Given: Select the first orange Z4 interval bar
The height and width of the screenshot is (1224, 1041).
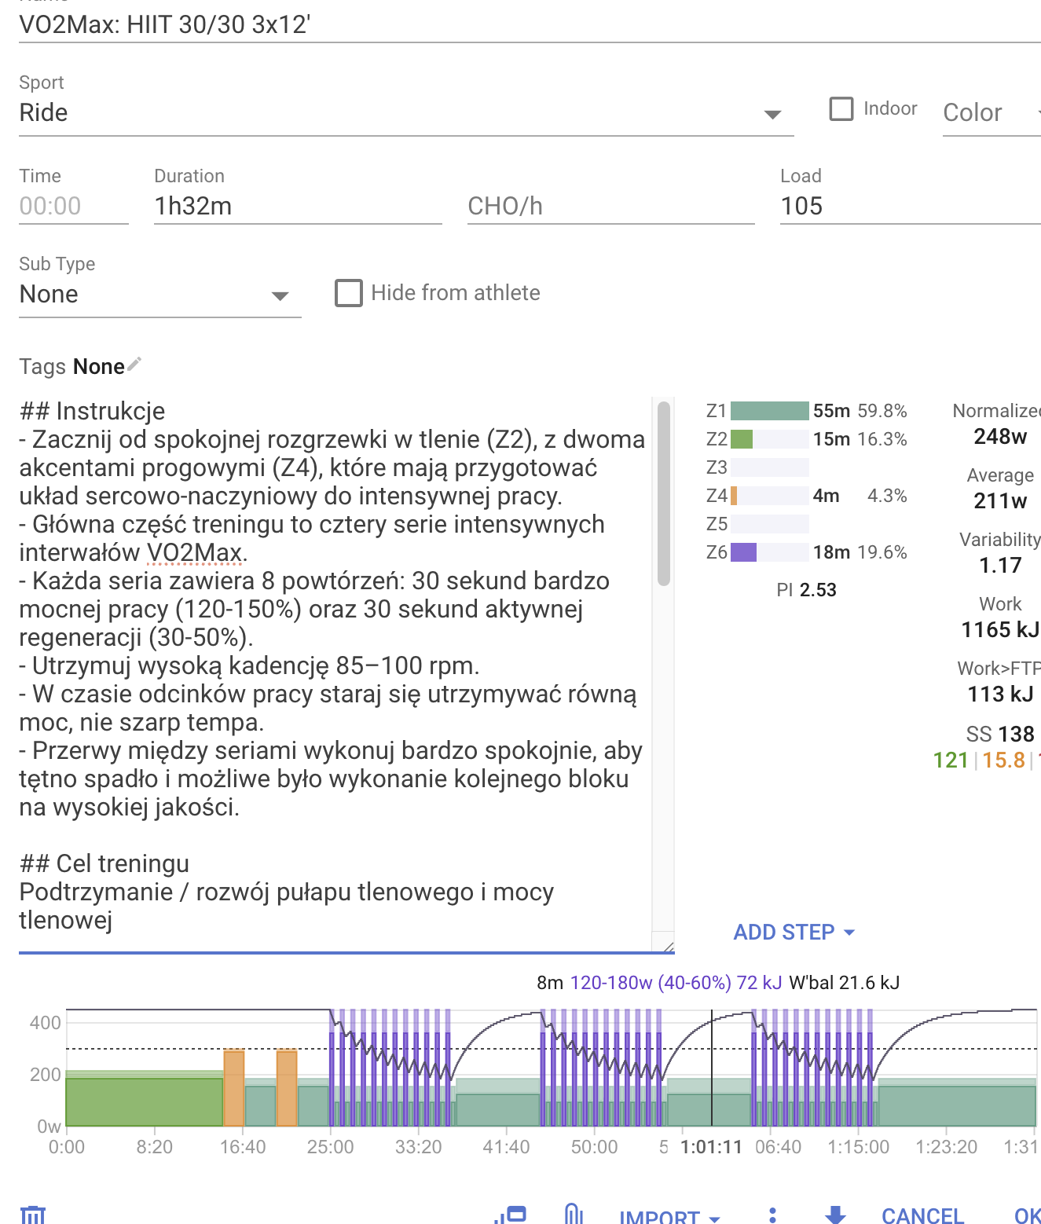Looking at the screenshot, I should 234,1088.
